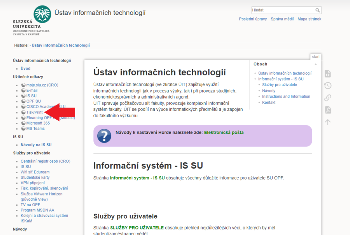
Task: Click globe icon beside MS Teams
Action: (23, 129)
